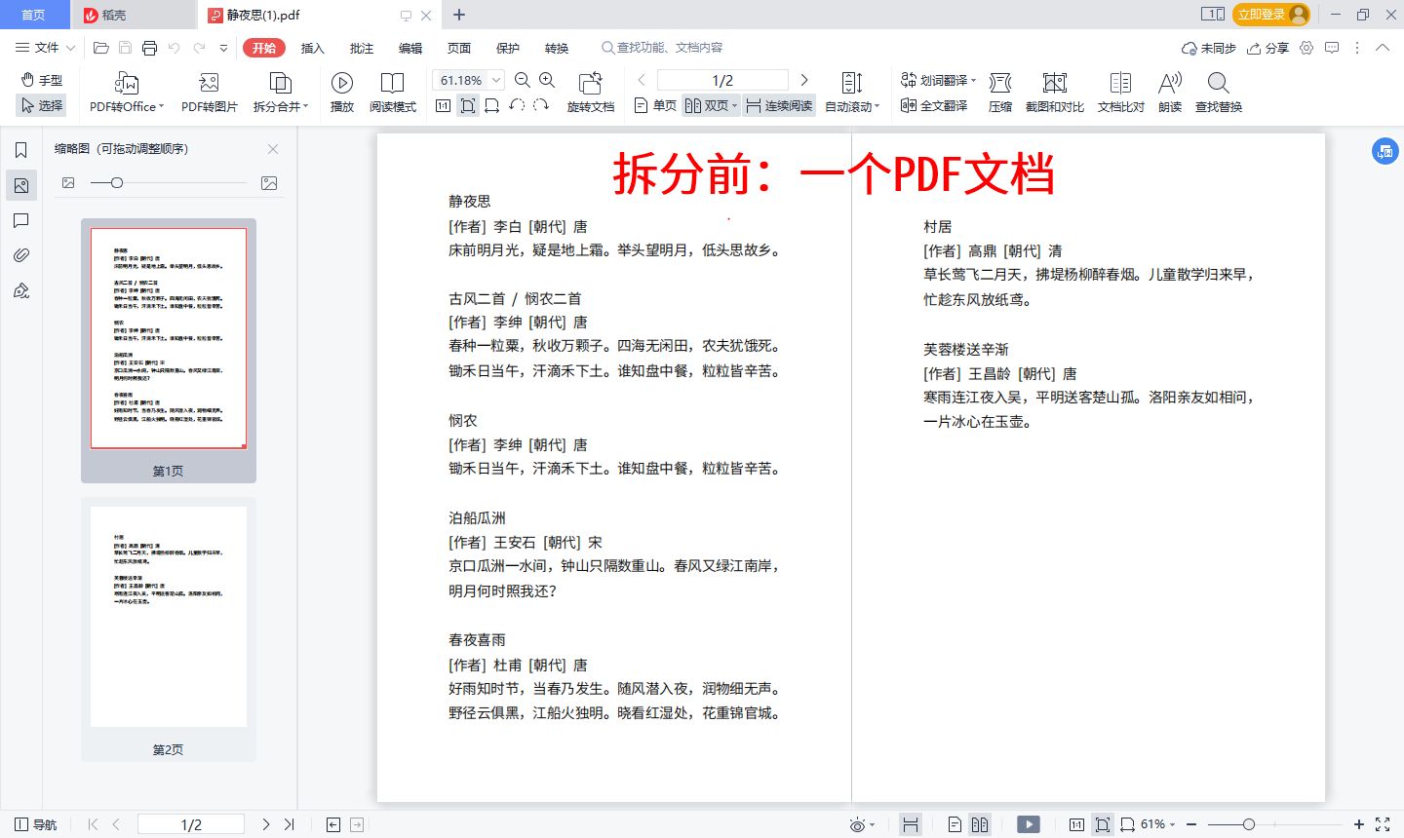Click the 压缩 compress tool
Image resolution: width=1404 pixels, height=838 pixels.
pos(1000,94)
